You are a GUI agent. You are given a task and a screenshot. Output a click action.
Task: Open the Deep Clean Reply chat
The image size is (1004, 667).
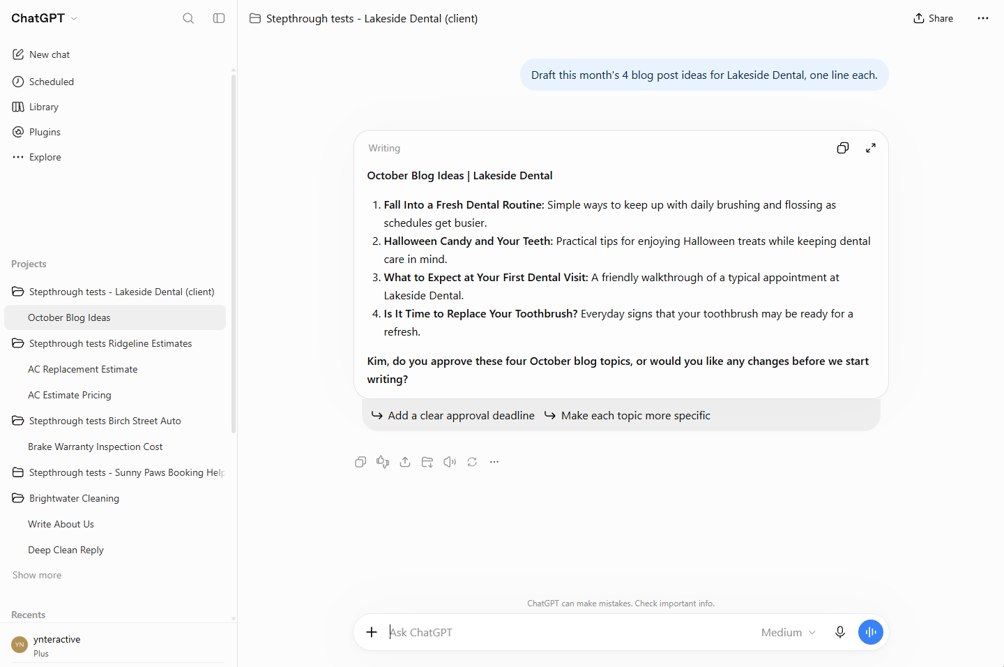[115, 550]
